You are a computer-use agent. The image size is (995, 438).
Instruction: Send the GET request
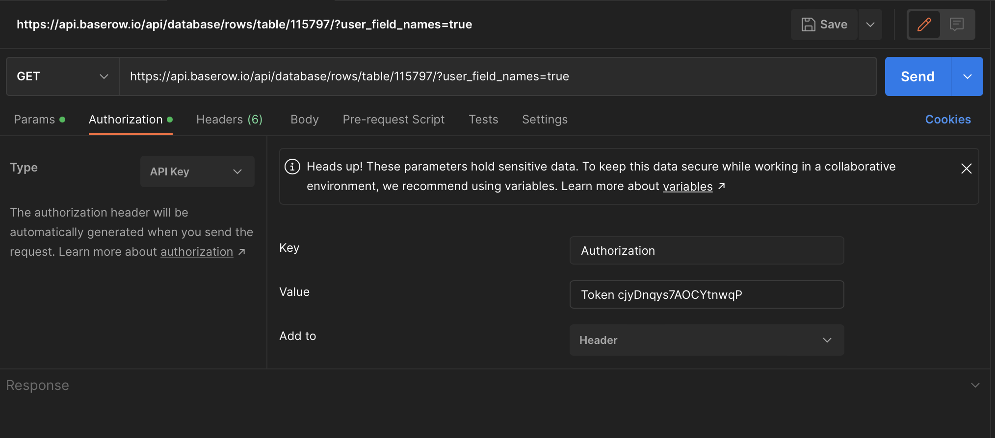[x=917, y=76]
